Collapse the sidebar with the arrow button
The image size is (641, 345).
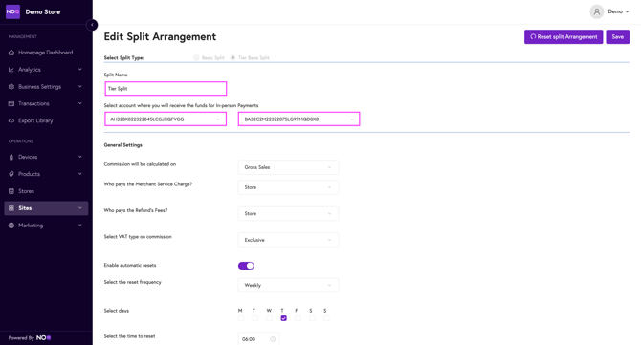pos(92,25)
